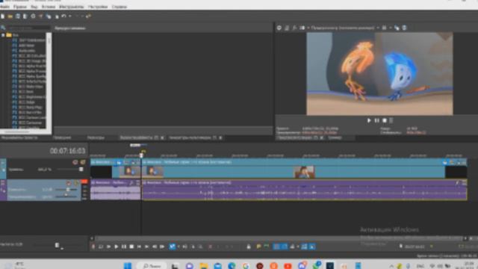Select the Normal edit tool

point(173,247)
